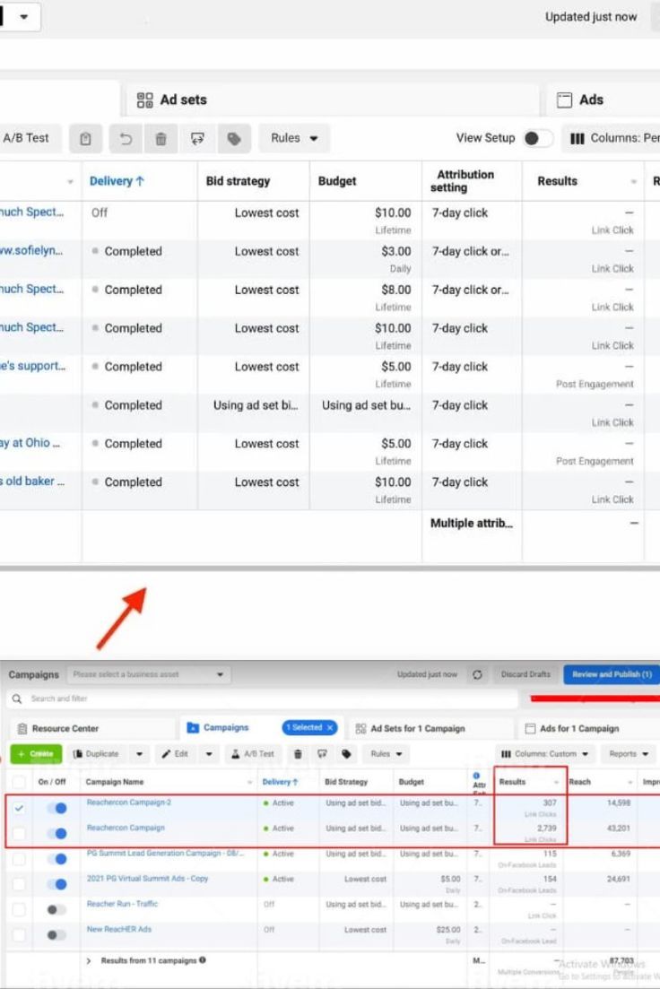Click the undo arrow icon in upper toolbar
660x989 pixels.
126,139
